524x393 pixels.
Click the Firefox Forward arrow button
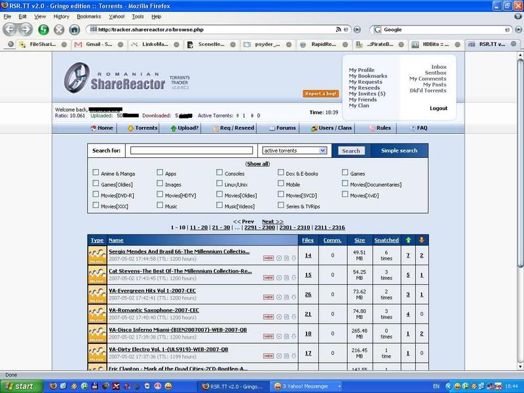(26, 29)
